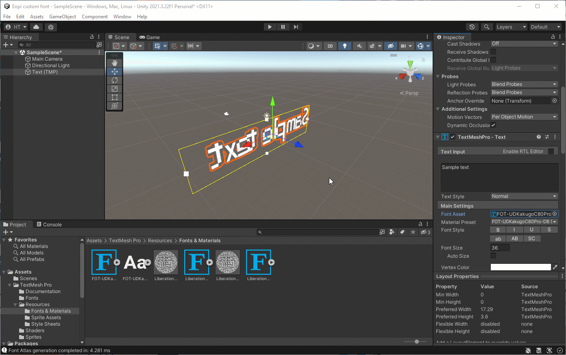Image resolution: width=566 pixels, height=355 pixels.
Task: Toggle hidden packages count icon
Action: click(x=425, y=232)
